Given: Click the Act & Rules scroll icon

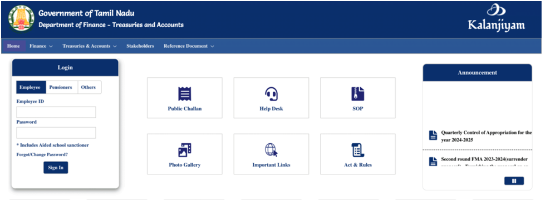Looking at the screenshot, I should [357, 150].
